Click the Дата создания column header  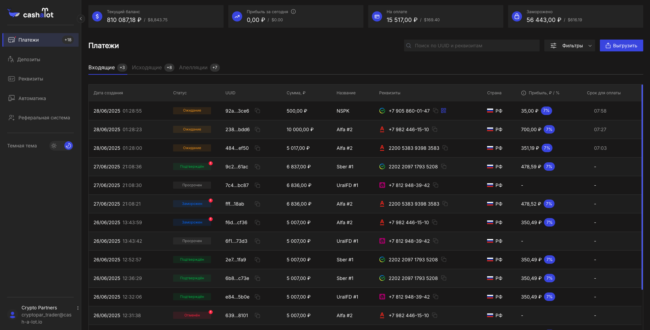coord(108,93)
